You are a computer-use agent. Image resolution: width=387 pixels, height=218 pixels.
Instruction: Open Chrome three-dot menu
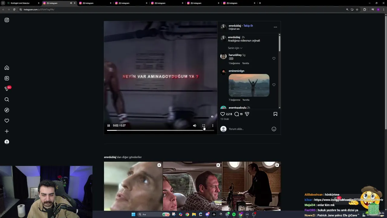[384, 9]
